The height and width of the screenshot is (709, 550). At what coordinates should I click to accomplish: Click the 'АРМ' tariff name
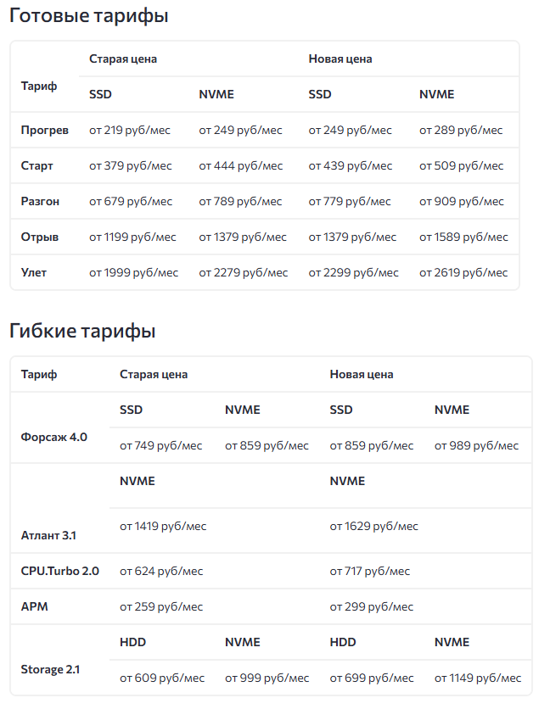pos(34,607)
